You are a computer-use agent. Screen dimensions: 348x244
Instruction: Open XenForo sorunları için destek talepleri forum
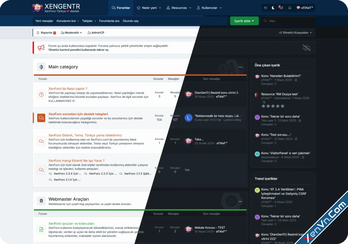78,114
